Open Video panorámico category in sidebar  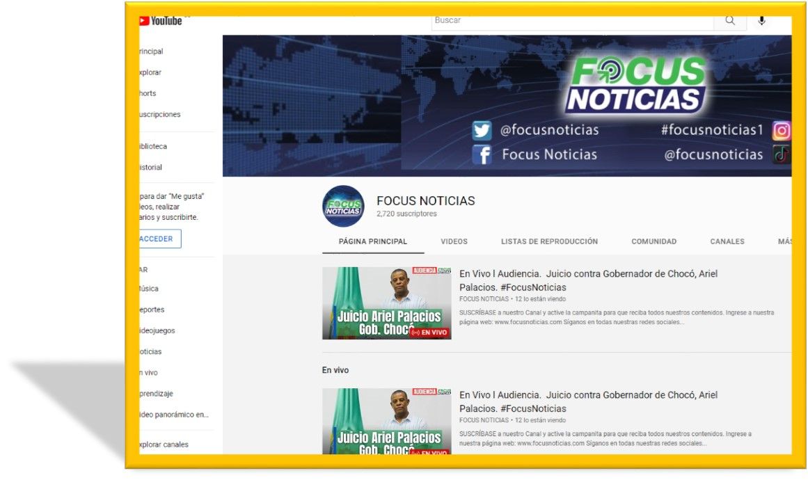[174, 415]
